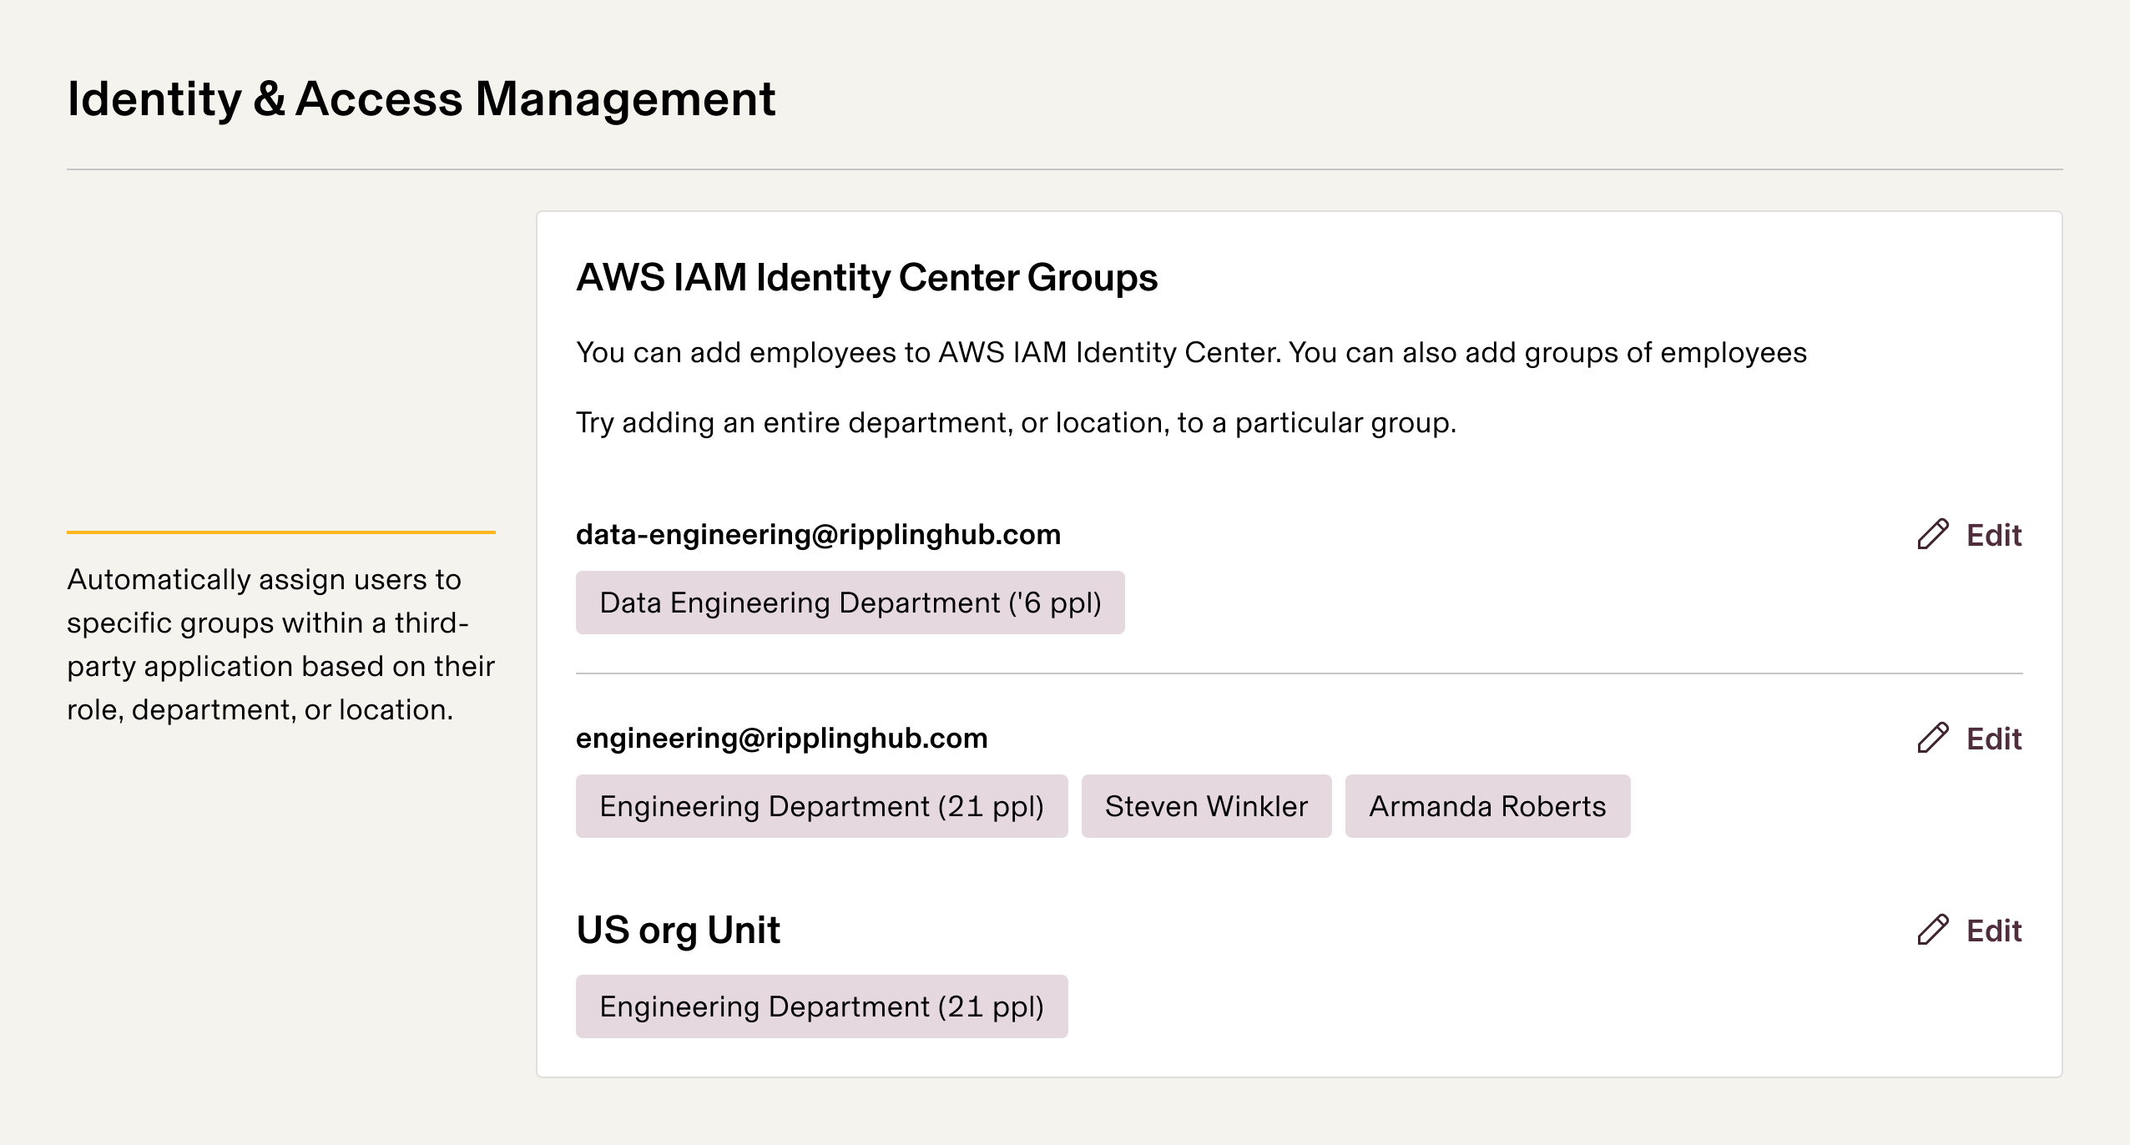Click pencil icon for US org Unit
Image resolution: width=2130 pixels, height=1145 pixels.
[x=1932, y=930]
